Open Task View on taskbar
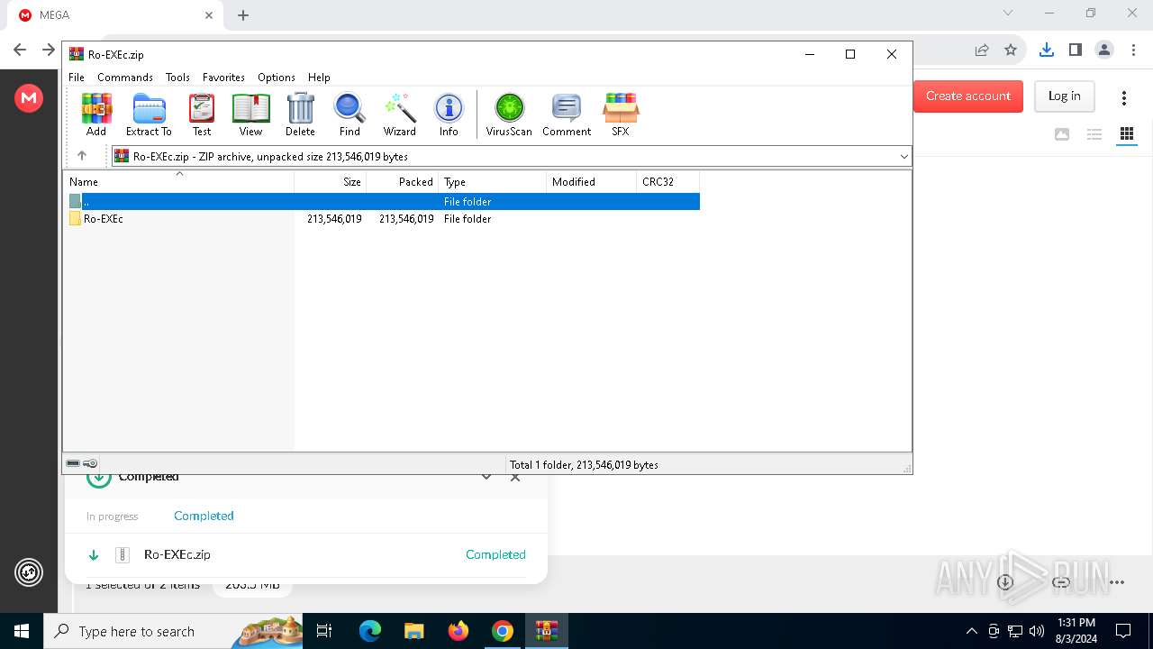This screenshot has height=649, width=1153. point(324,631)
